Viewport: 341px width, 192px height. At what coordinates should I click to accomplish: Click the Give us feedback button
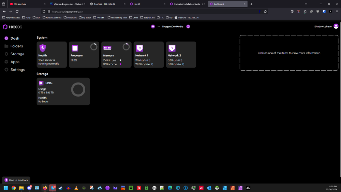[x=16, y=180]
